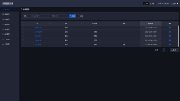Image resolution: width=180 pixels, height=101 pixels.
Task: Tick the select-all checkbox in table header
Action: [x=23, y=23]
